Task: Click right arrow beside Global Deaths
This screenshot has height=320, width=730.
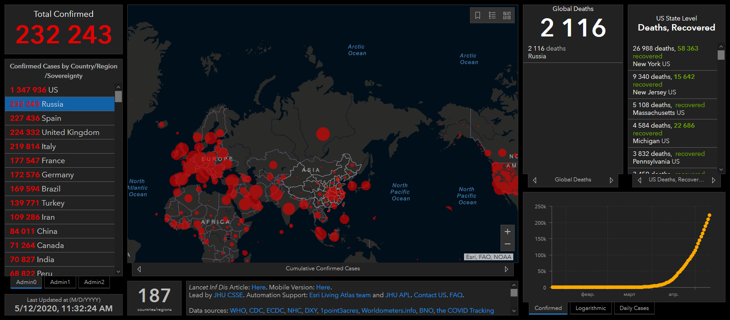Action: [611, 180]
